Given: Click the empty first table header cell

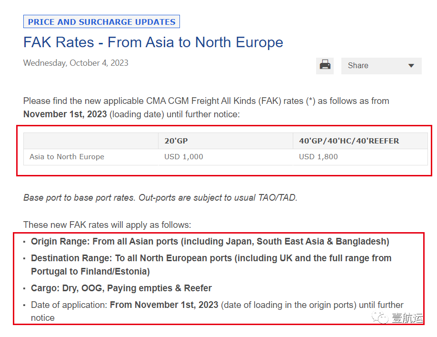Looking at the screenshot, I should [x=90, y=141].
